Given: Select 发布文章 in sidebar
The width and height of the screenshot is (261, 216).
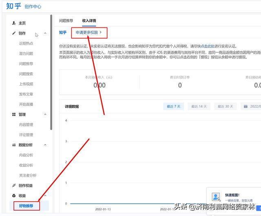Looking at the screenshot, I should click(26, 94).
